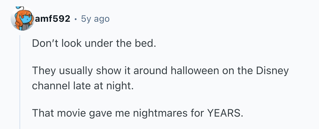The image size is (319, 129).
Task: Click the word "They" starting the second paragraph
Action: click(x=44, y=71)
